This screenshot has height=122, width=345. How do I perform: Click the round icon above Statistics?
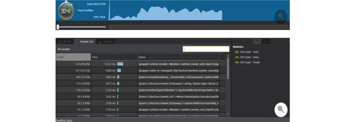point(257,41)
